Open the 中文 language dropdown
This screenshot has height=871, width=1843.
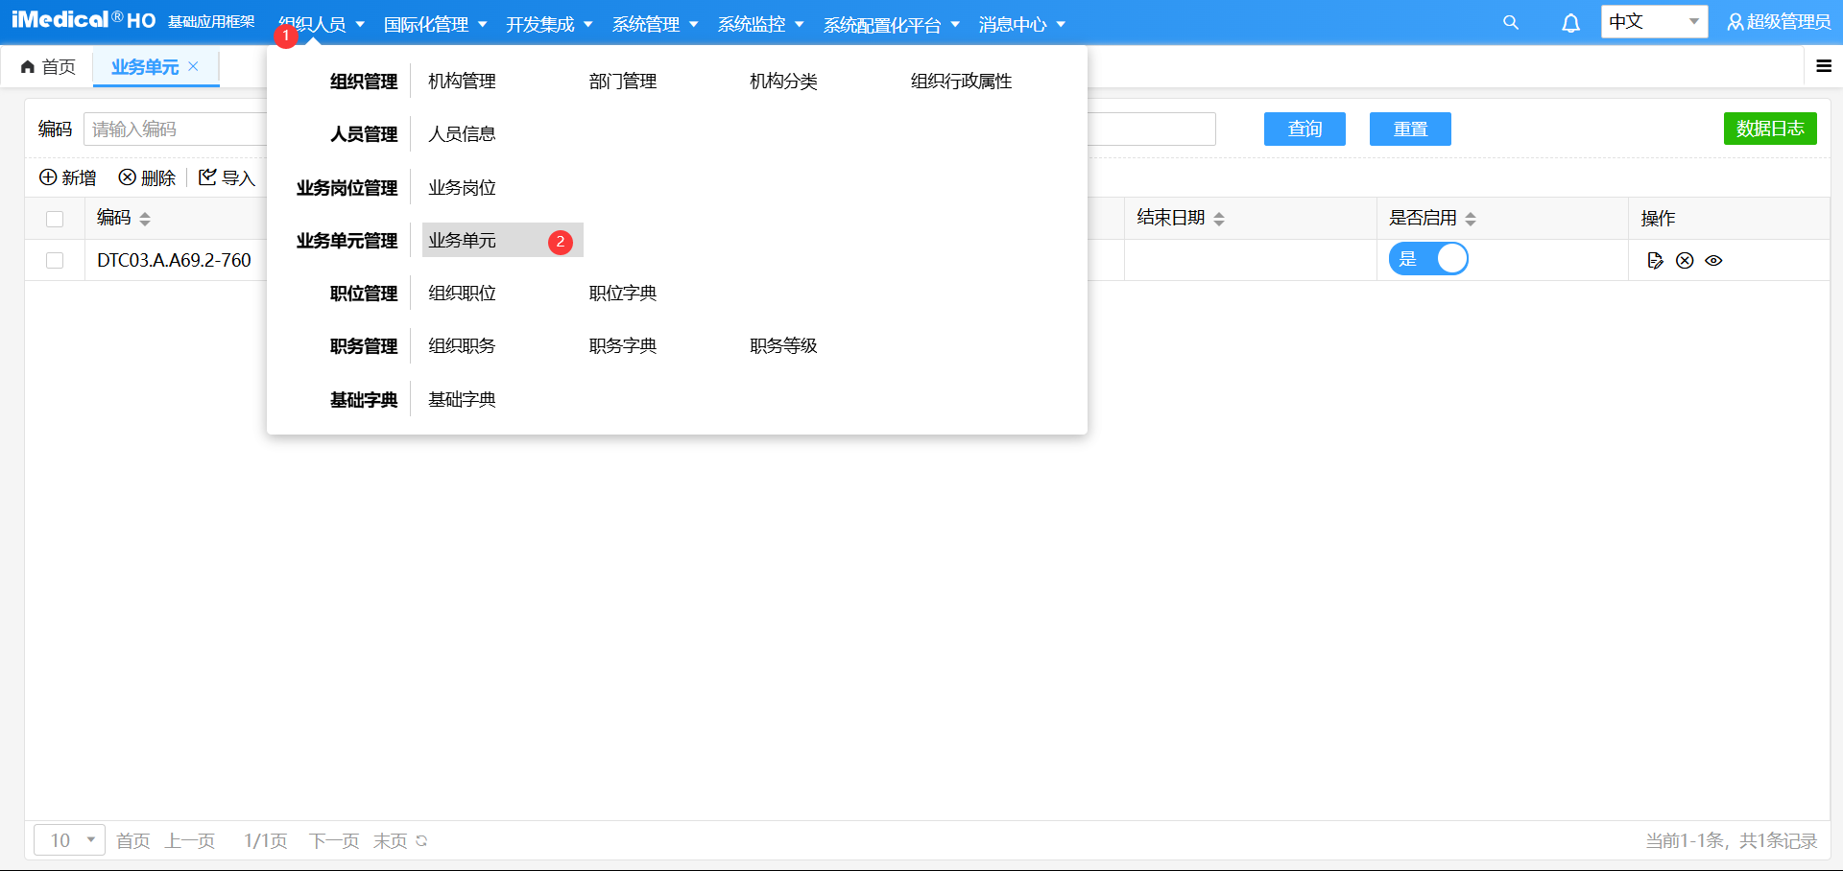[x=1654, y=21]
